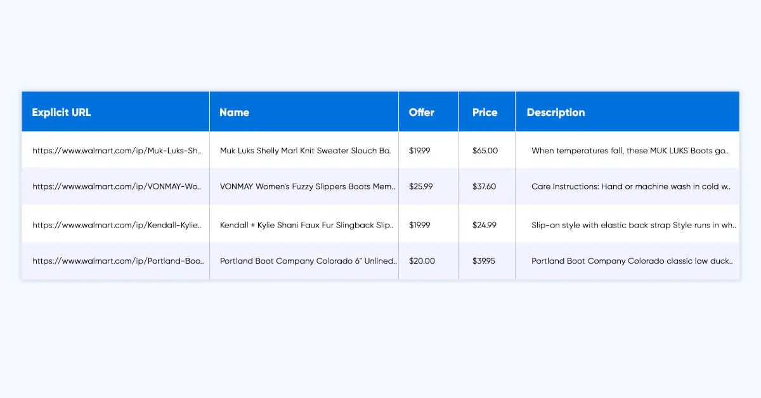The width and height of the screenshot is (761, 398).
Task: Click the Description column header
Action: click(x=556, y=112)
